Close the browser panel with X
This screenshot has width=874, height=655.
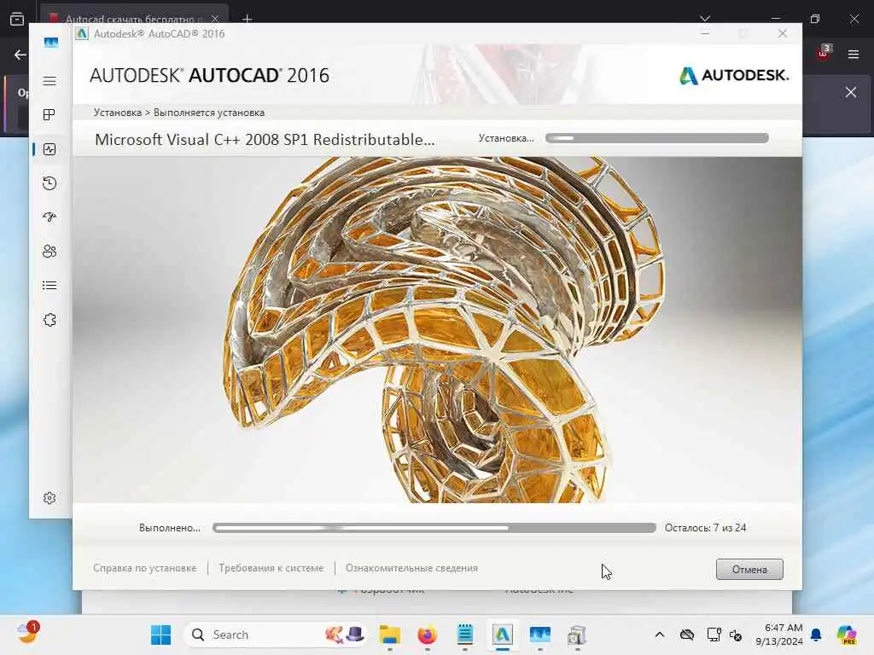point(851,92)
